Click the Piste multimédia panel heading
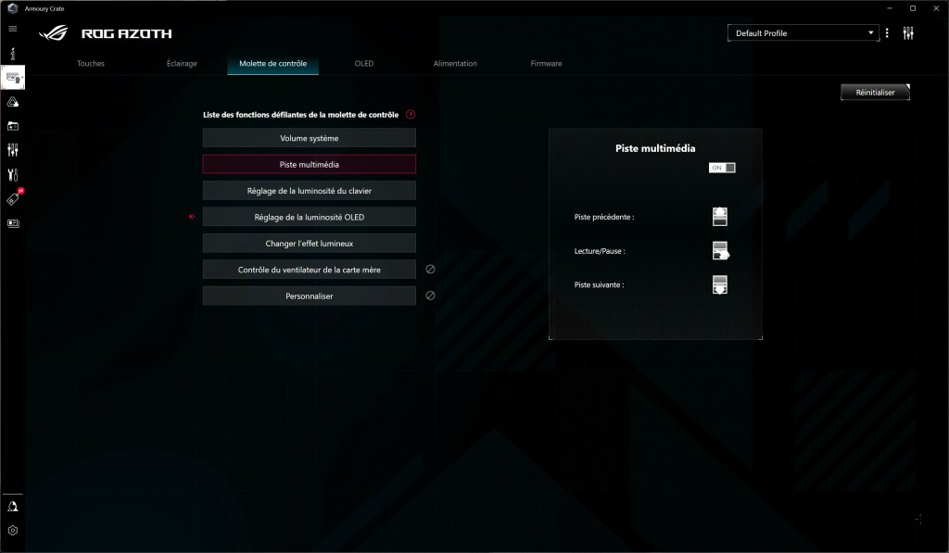Screen dimensions: 949x553 click(x=655, y=148)
